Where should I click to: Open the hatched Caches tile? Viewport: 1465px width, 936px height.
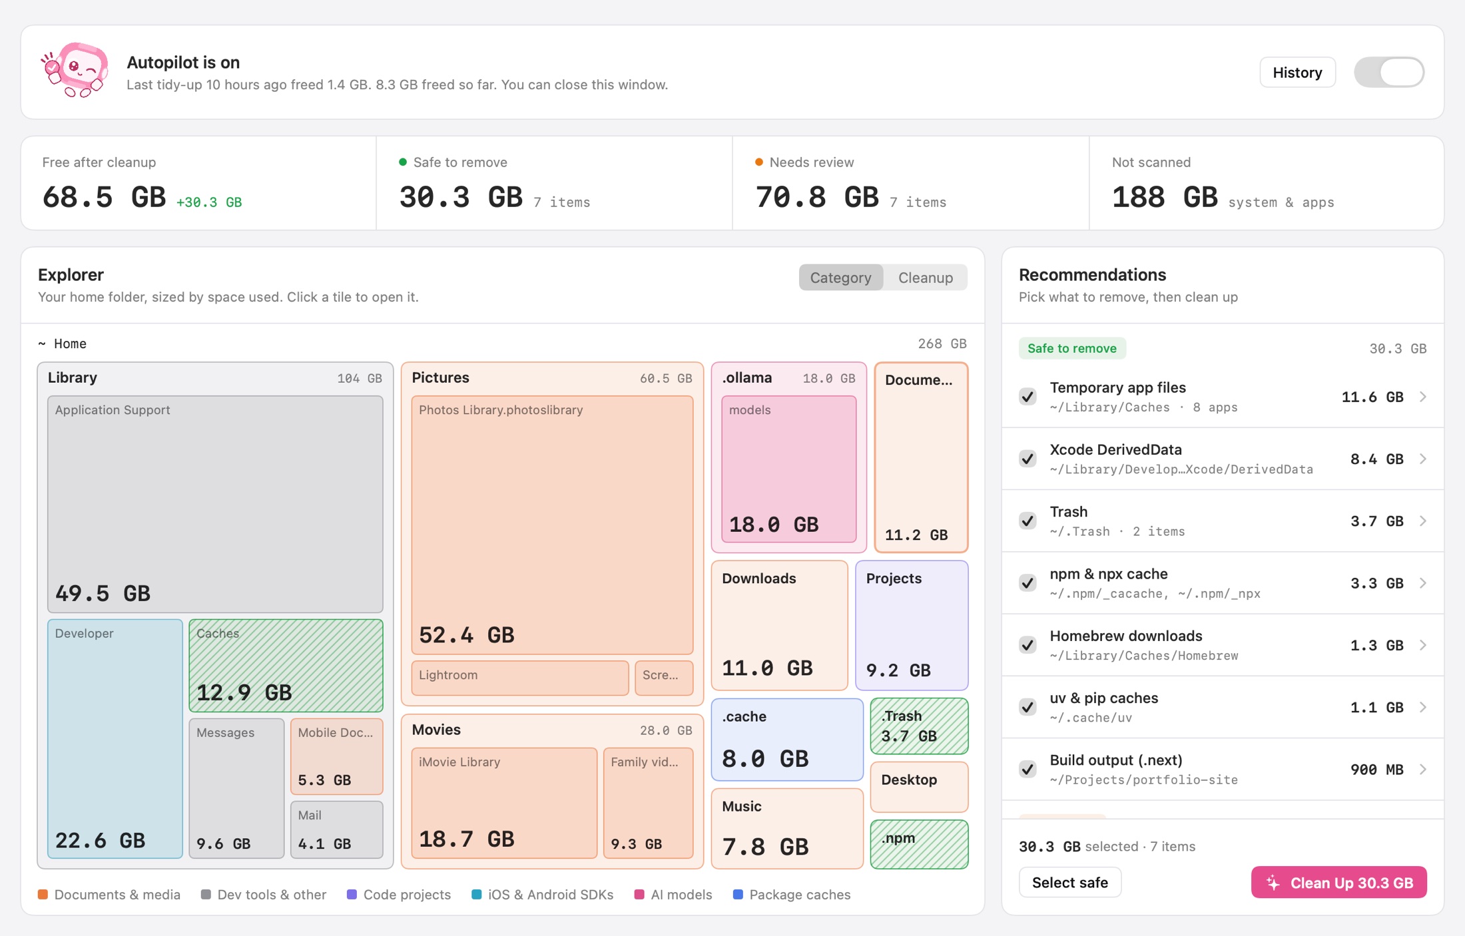286,666
